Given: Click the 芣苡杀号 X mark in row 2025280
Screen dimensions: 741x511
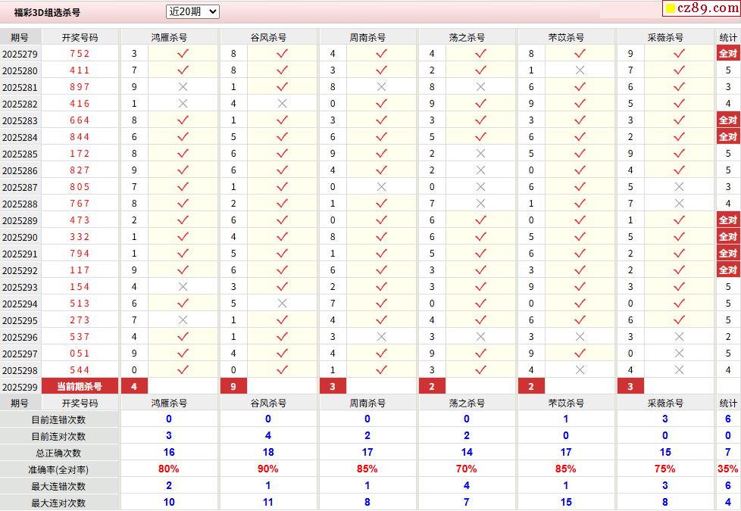Looking at the screenshot, I should (x=580, y=70).
